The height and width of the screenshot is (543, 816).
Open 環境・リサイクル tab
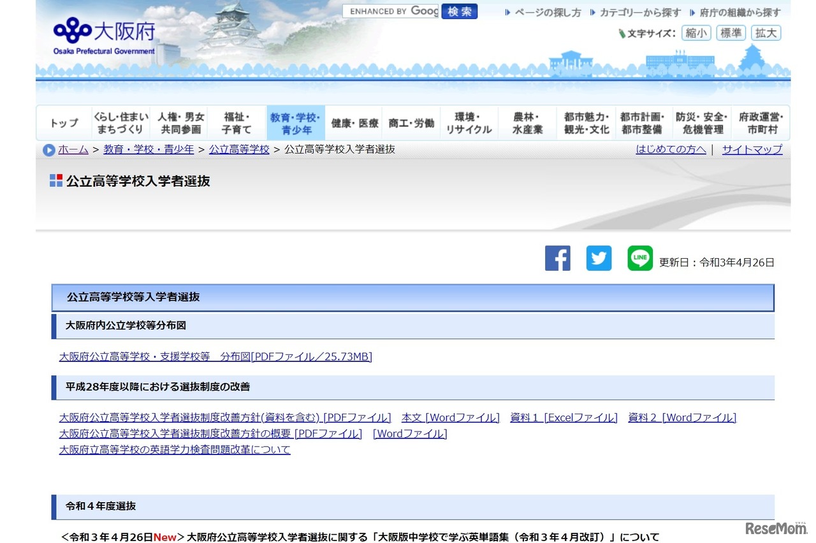click(x=469, y=123)
